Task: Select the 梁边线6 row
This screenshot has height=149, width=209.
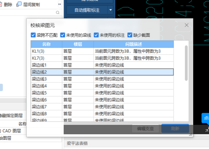Action: [102, 100]
